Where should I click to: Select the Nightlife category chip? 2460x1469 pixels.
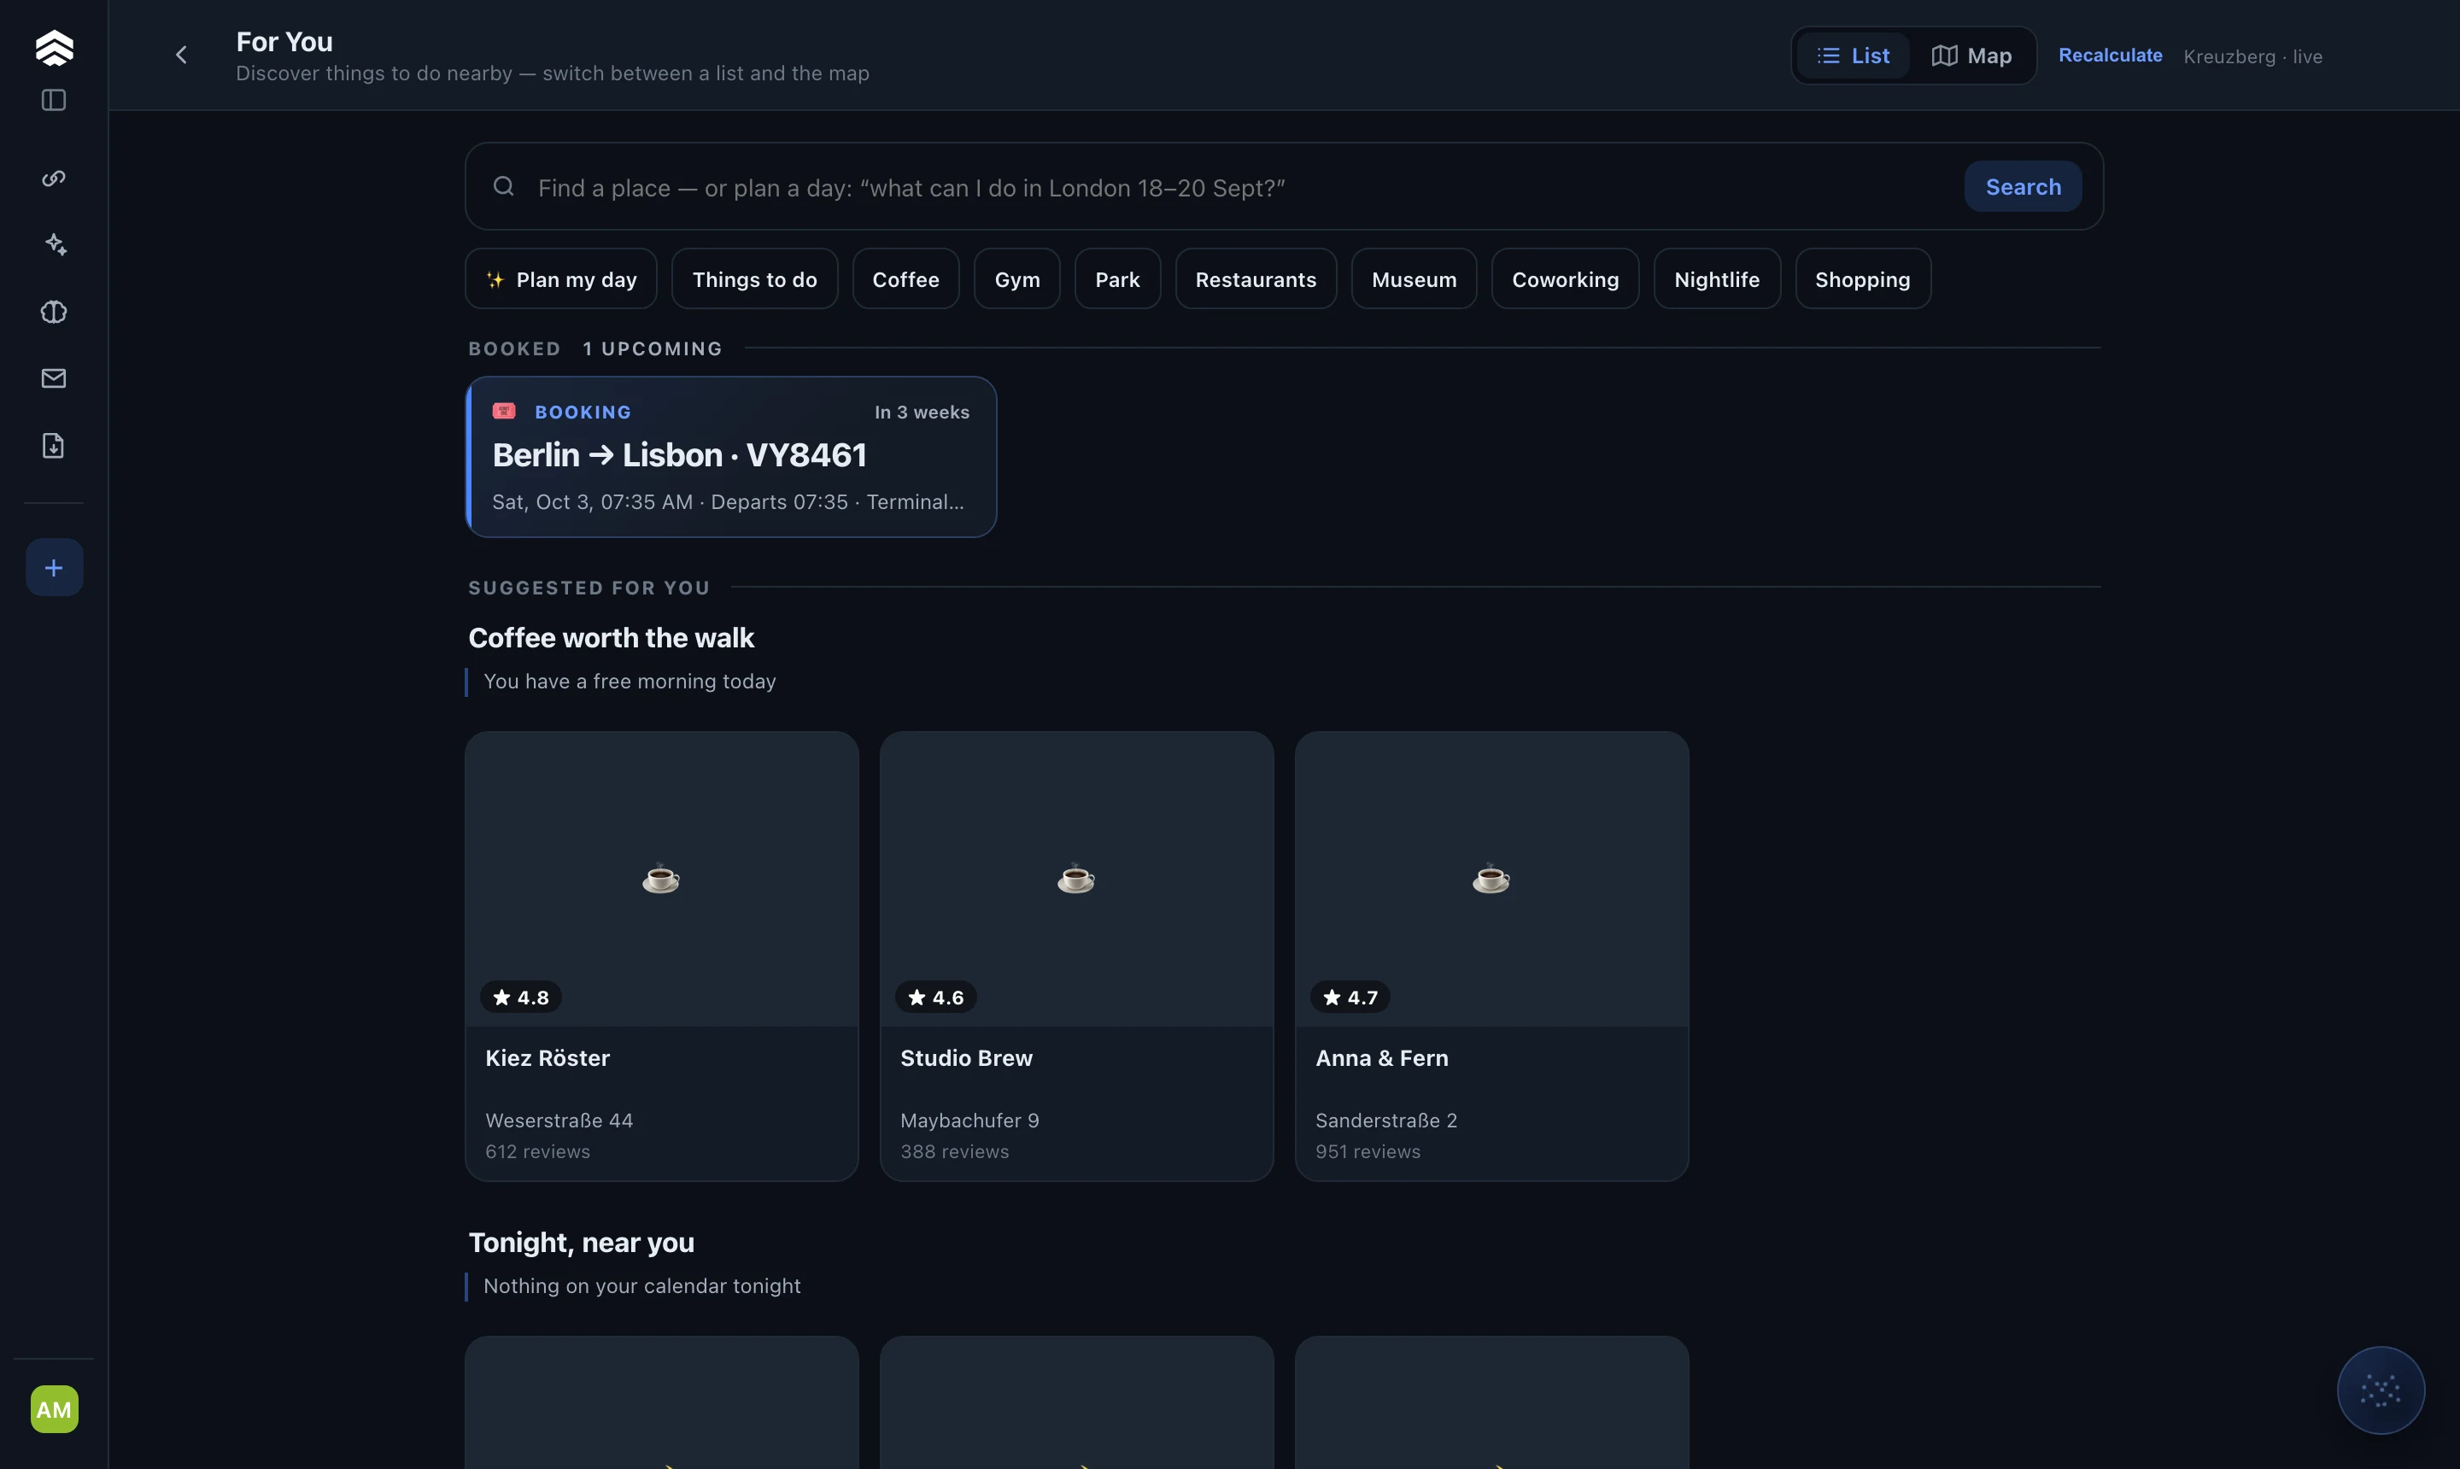(x=1718, y=279)
